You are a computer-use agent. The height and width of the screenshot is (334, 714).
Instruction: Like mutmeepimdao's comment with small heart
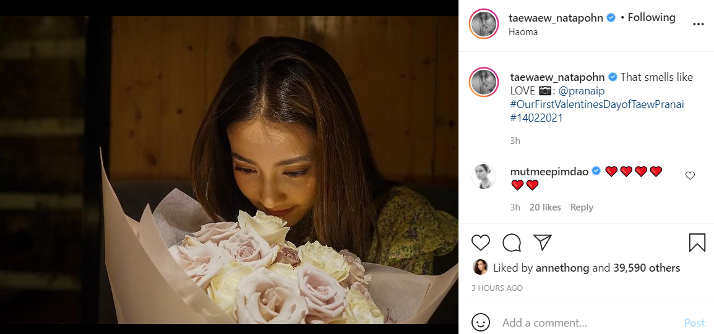(x=690, y=175)
